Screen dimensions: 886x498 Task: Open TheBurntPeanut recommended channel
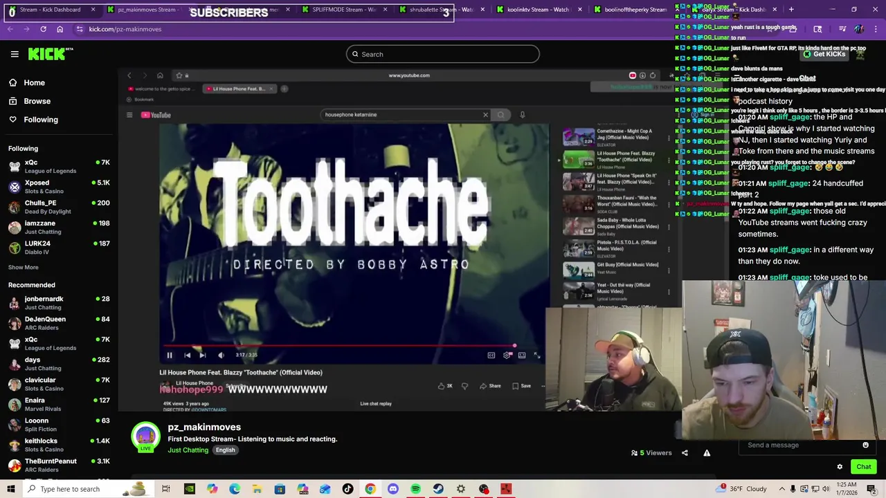coord(59,465)
